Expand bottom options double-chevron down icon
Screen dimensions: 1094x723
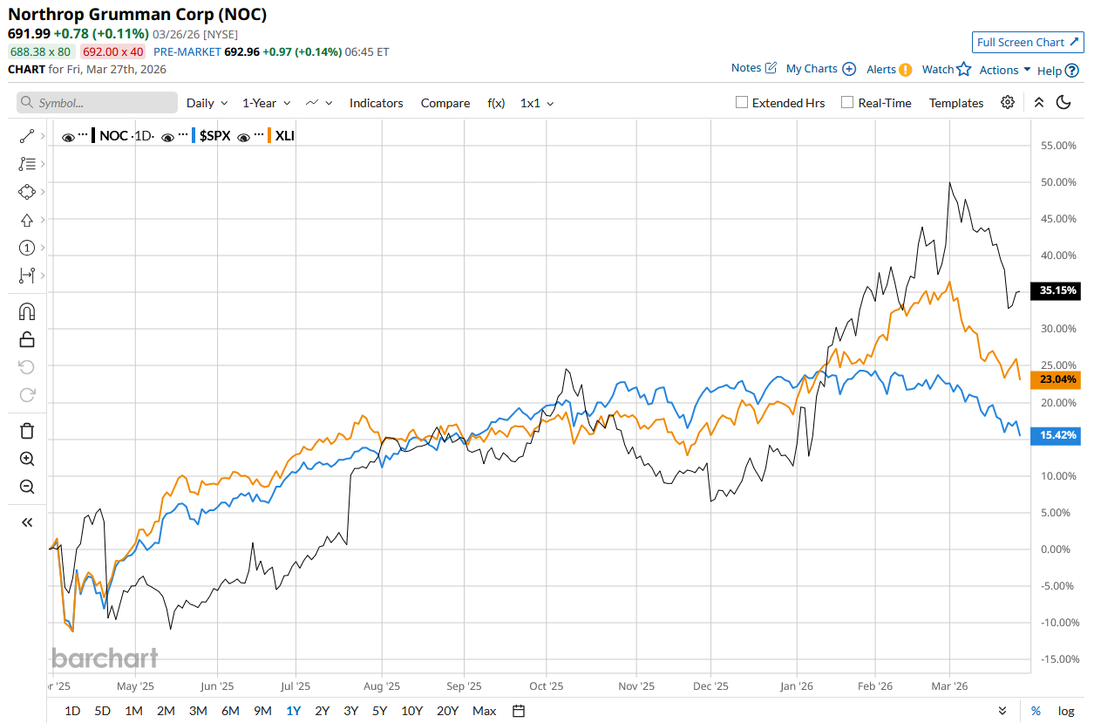[1002, 711]
